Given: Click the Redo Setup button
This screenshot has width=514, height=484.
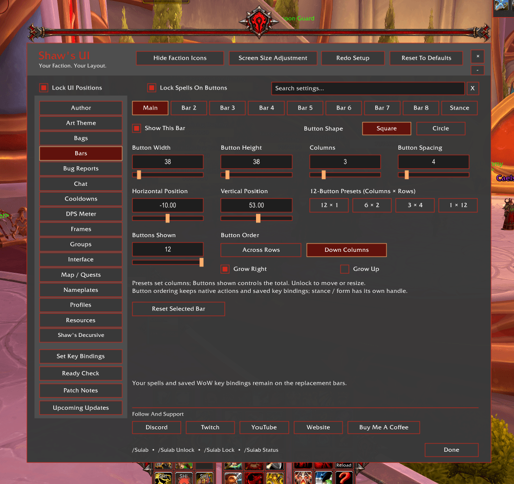Looking at the screenshot, I should click(353, 58).
